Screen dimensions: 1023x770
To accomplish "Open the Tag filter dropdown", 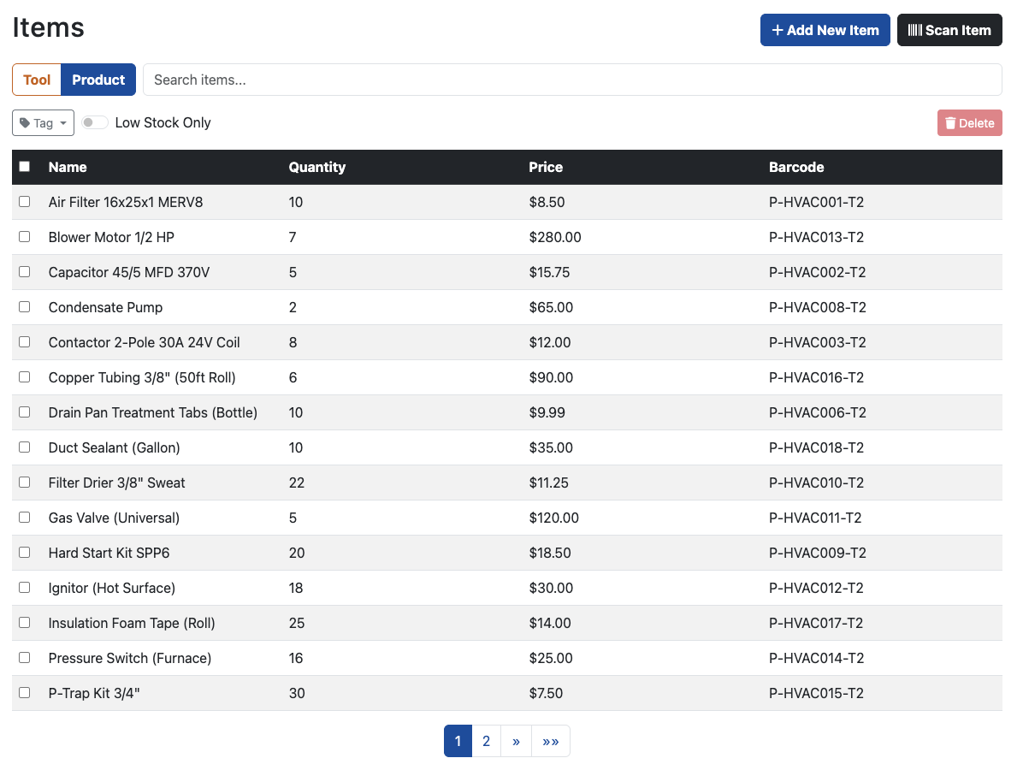I will (x=43, y=122).
